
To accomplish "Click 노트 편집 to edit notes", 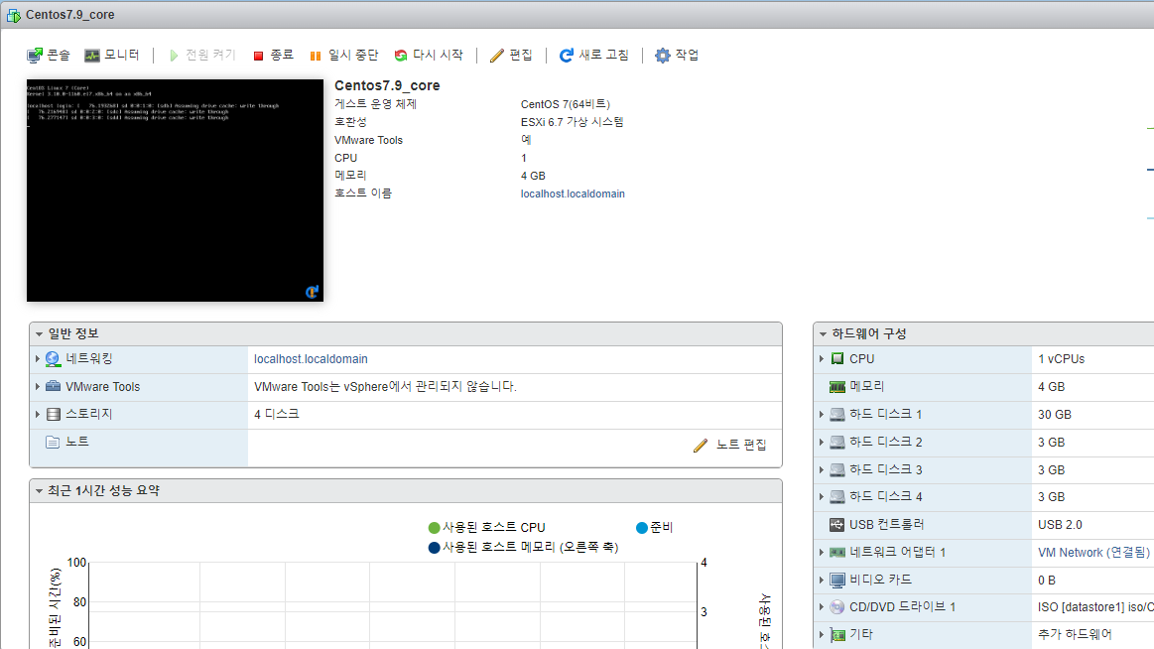I will coord(730,446).
